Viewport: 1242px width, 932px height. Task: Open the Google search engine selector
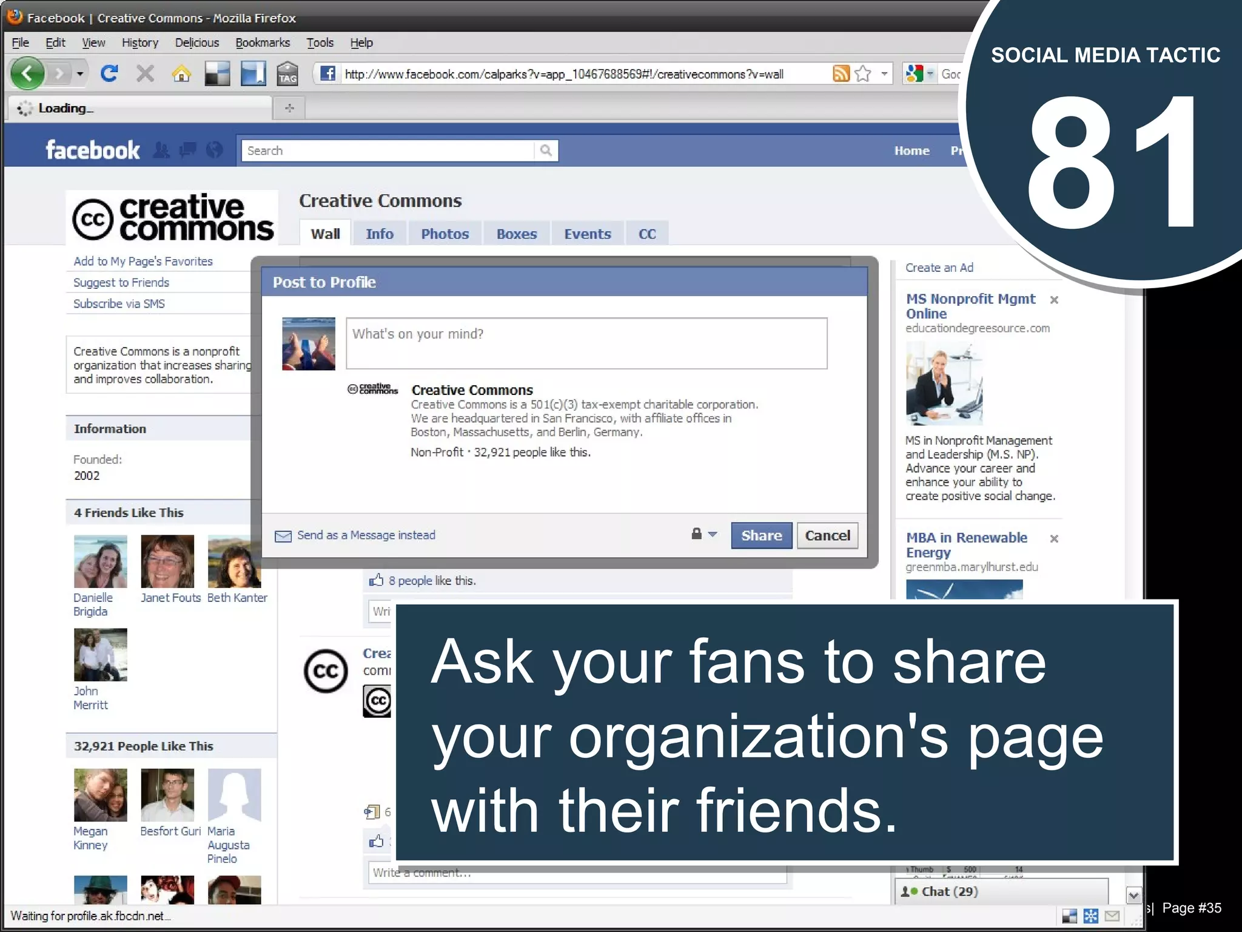(919, 74)
